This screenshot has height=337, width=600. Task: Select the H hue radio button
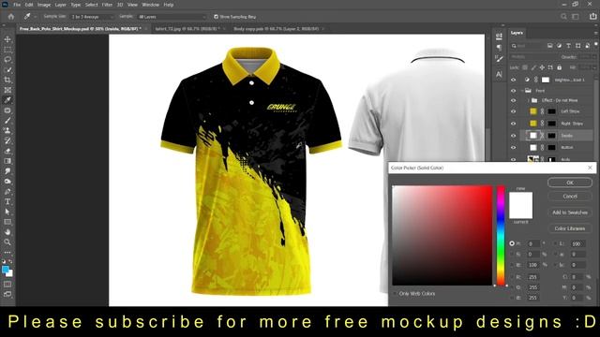[512, 243]
